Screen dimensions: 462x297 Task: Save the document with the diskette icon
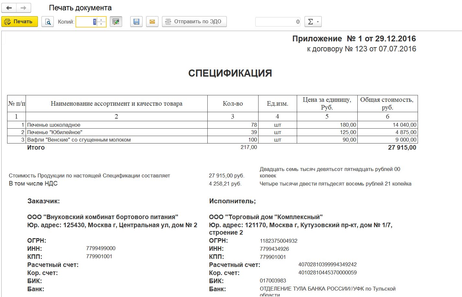tap(136, 22)
